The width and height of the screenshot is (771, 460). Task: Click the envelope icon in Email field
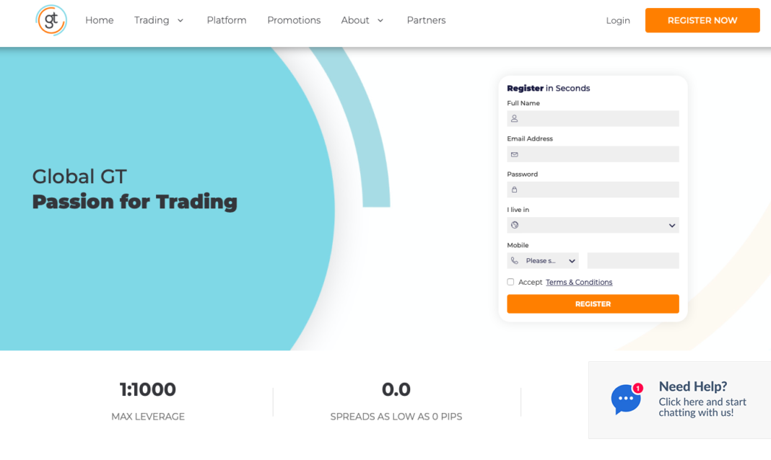click(x=515, y=154)
